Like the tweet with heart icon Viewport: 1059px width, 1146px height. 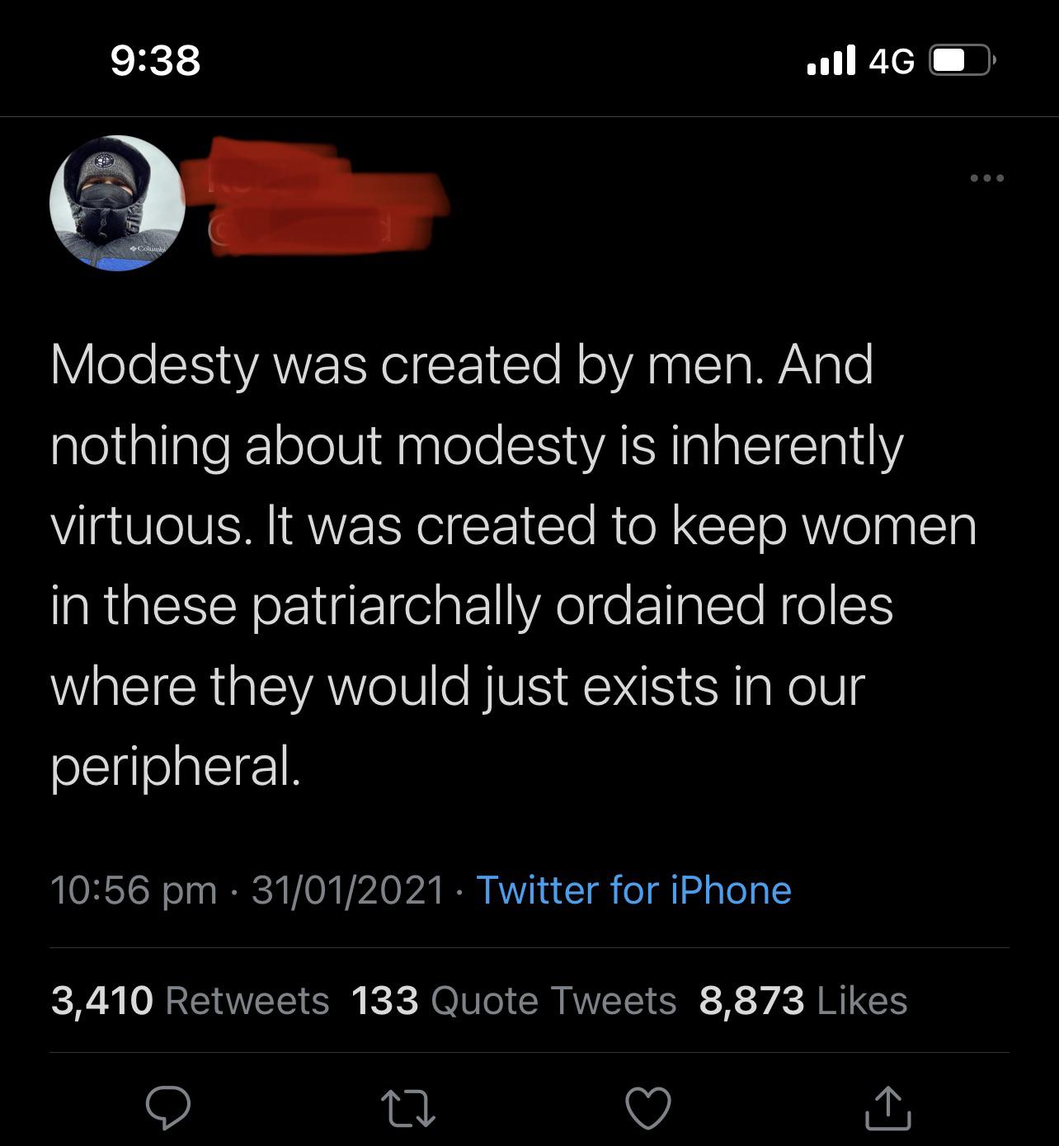[x=648, y=1108]
